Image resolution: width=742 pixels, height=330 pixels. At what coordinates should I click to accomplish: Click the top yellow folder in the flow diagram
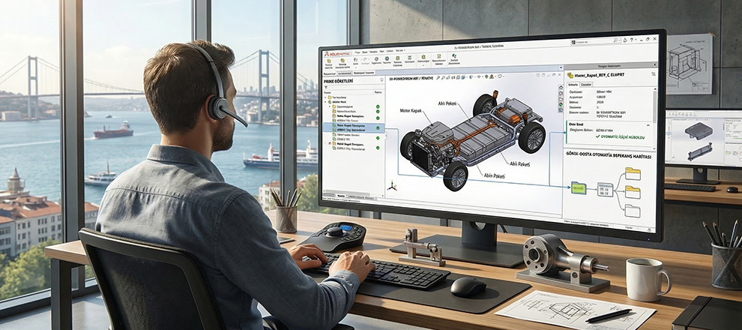click(x=633, y=173)
